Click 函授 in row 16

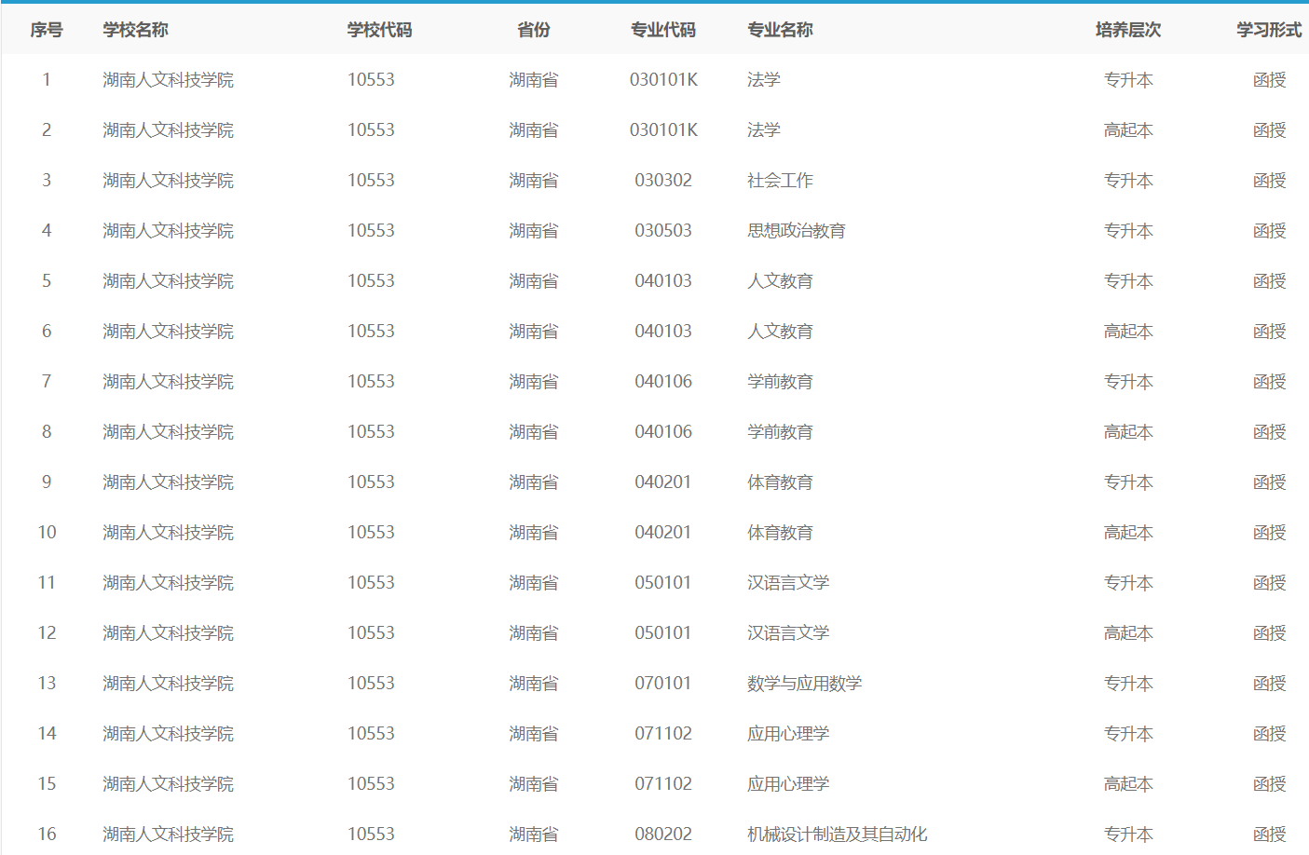1269,835
